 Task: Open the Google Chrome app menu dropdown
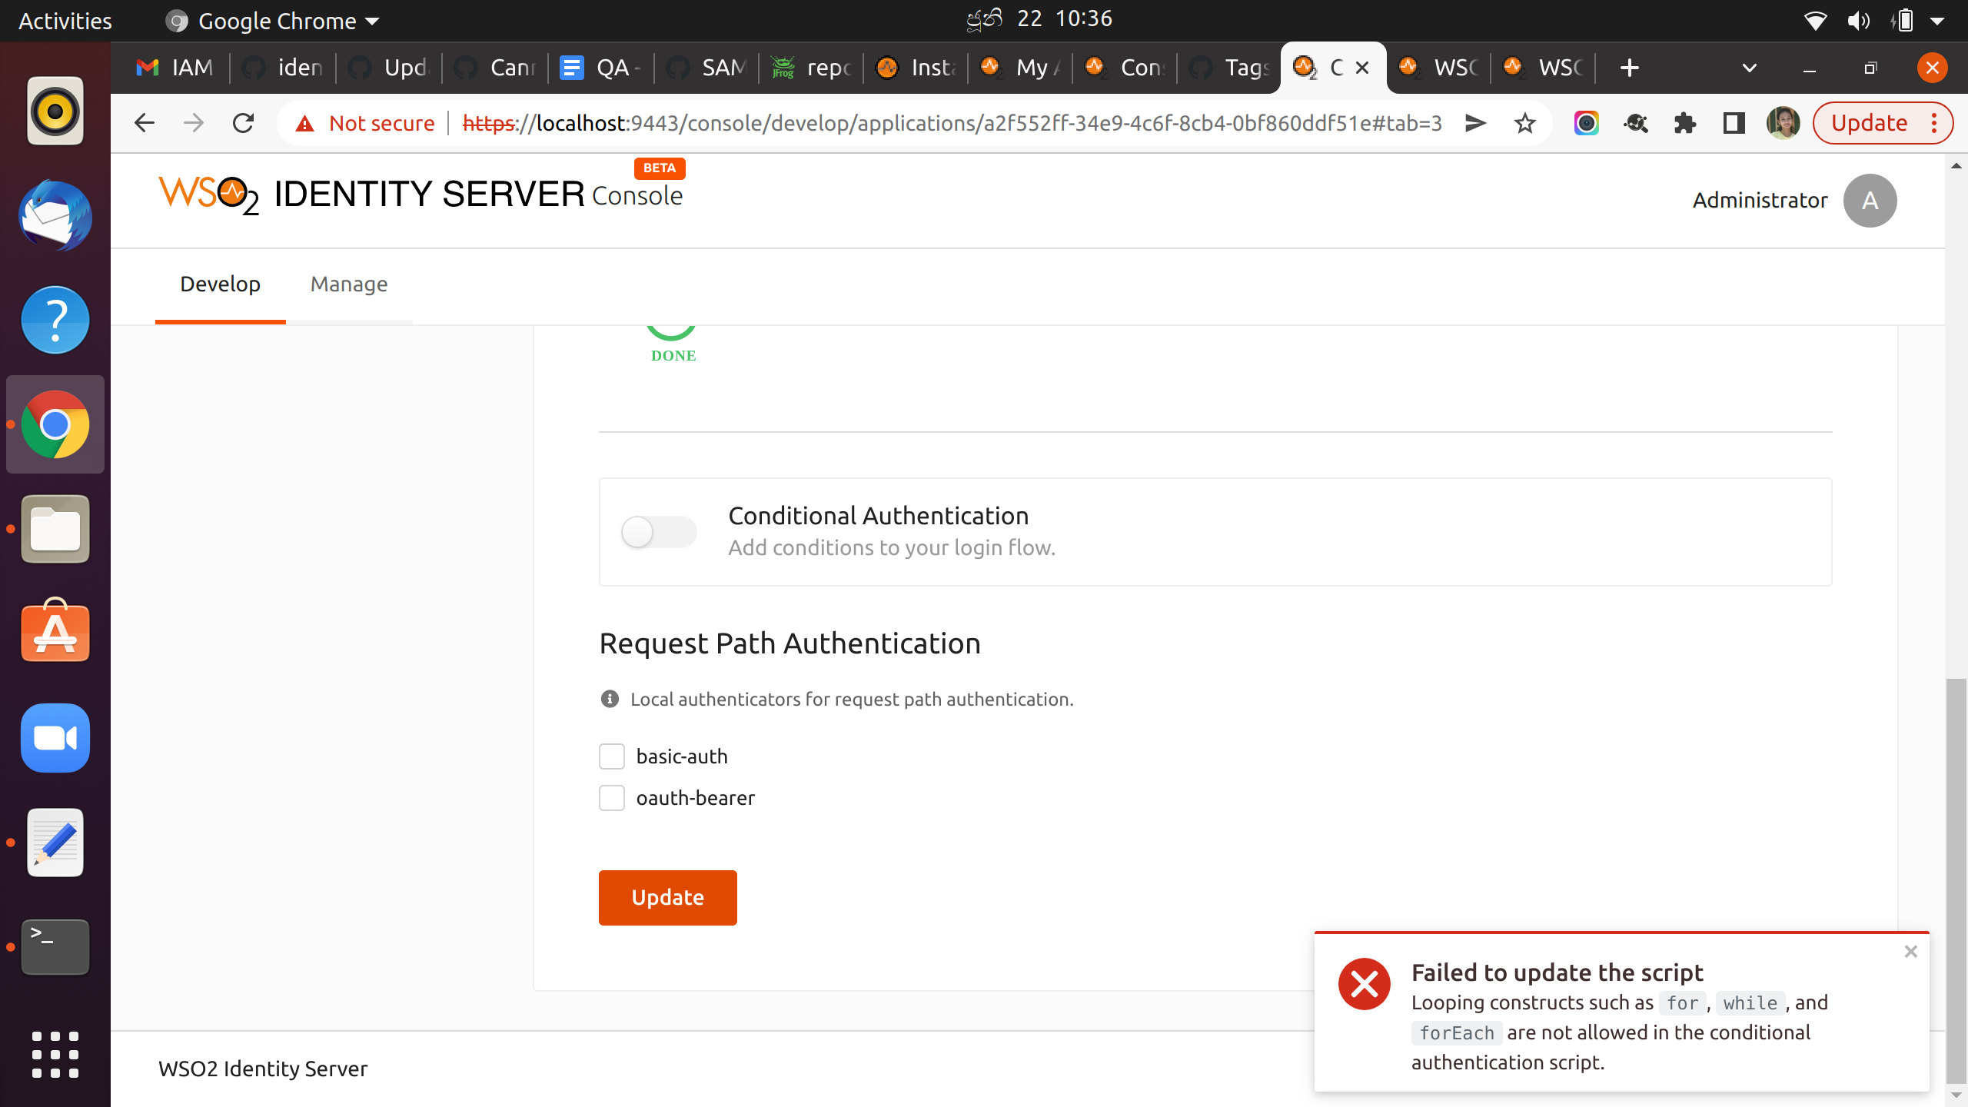277,21
